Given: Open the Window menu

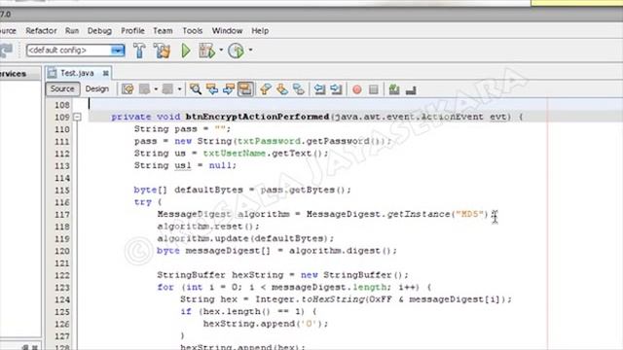Looking at the screenshot, I should coord(227,30).
